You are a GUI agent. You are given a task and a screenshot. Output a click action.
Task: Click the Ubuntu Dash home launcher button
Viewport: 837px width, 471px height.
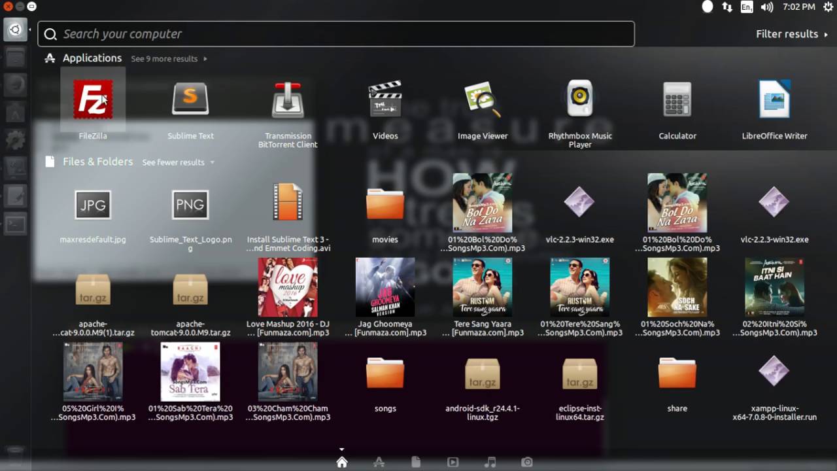click(15, 29)
